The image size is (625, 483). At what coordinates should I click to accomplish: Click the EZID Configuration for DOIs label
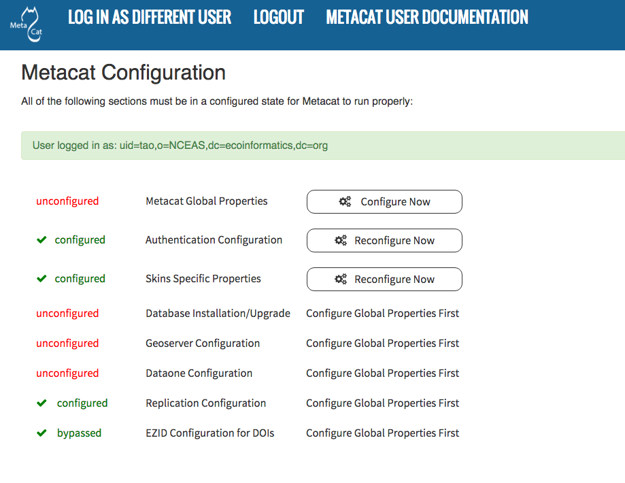coord(209,433)
